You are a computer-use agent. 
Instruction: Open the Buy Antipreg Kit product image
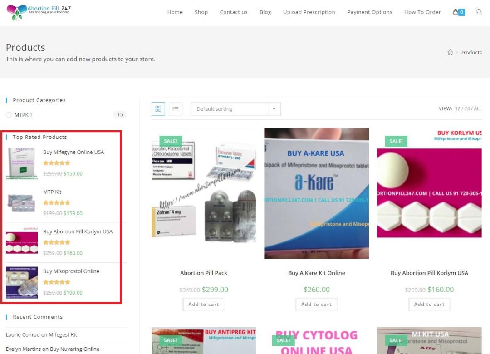click(x=204, y=340)
